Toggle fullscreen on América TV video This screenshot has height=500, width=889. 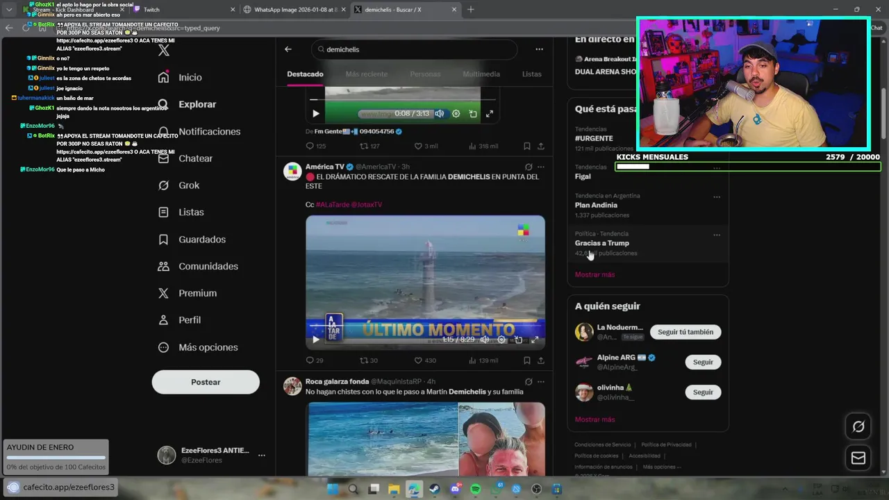535,340
